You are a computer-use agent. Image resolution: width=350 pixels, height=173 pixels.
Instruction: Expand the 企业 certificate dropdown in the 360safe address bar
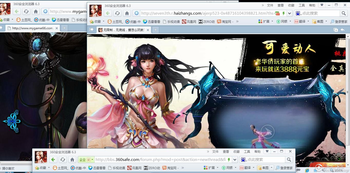92,160
